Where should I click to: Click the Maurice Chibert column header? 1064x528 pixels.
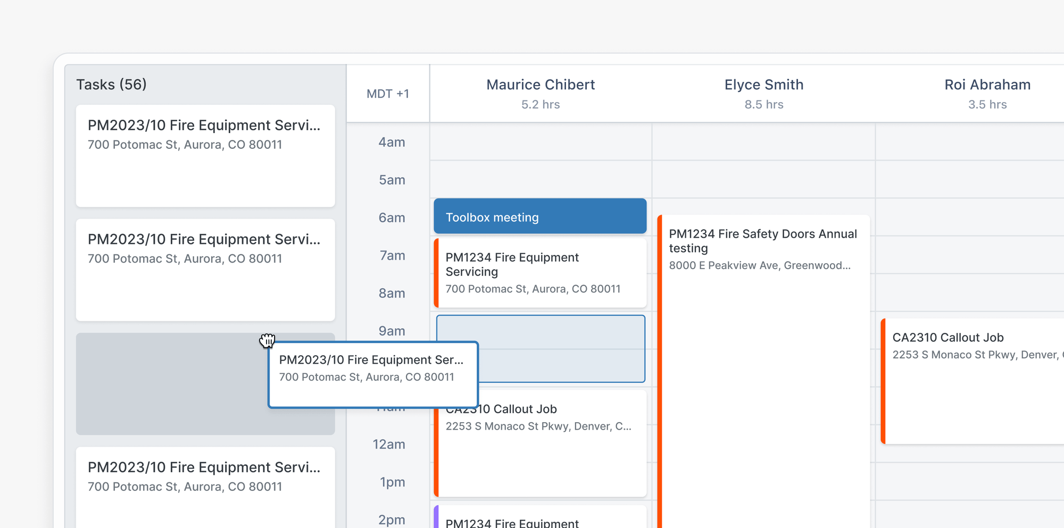tap(540, 84)
